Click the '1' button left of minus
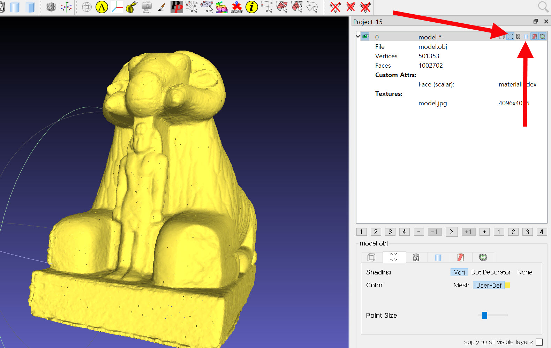The height and width of the screenshot is (348, 551). coord(362,232)
